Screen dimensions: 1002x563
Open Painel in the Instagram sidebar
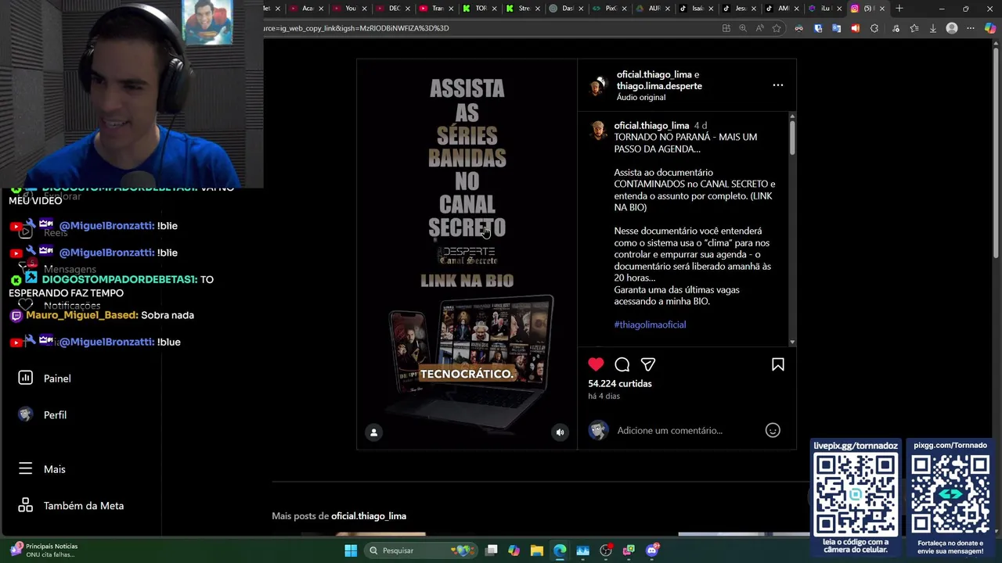click(x=57, y=378)
